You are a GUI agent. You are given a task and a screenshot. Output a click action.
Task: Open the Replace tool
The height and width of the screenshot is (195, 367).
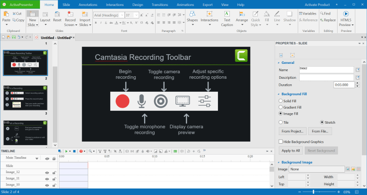click(328, 20)
